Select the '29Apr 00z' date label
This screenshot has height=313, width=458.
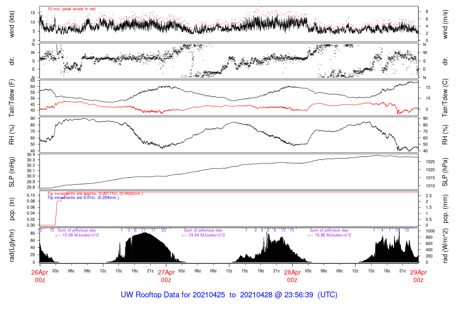[x=418, y=276]
